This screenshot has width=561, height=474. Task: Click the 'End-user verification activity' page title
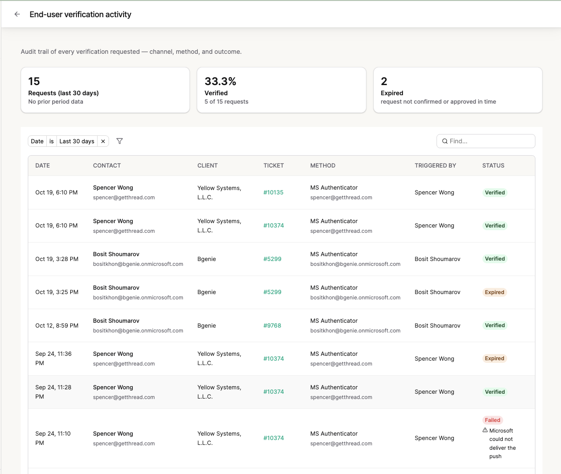80,15
